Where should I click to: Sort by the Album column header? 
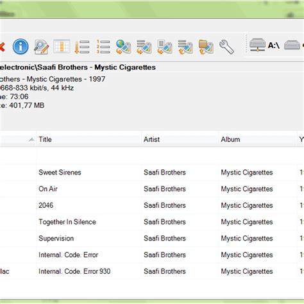click(x=258, y=139)
